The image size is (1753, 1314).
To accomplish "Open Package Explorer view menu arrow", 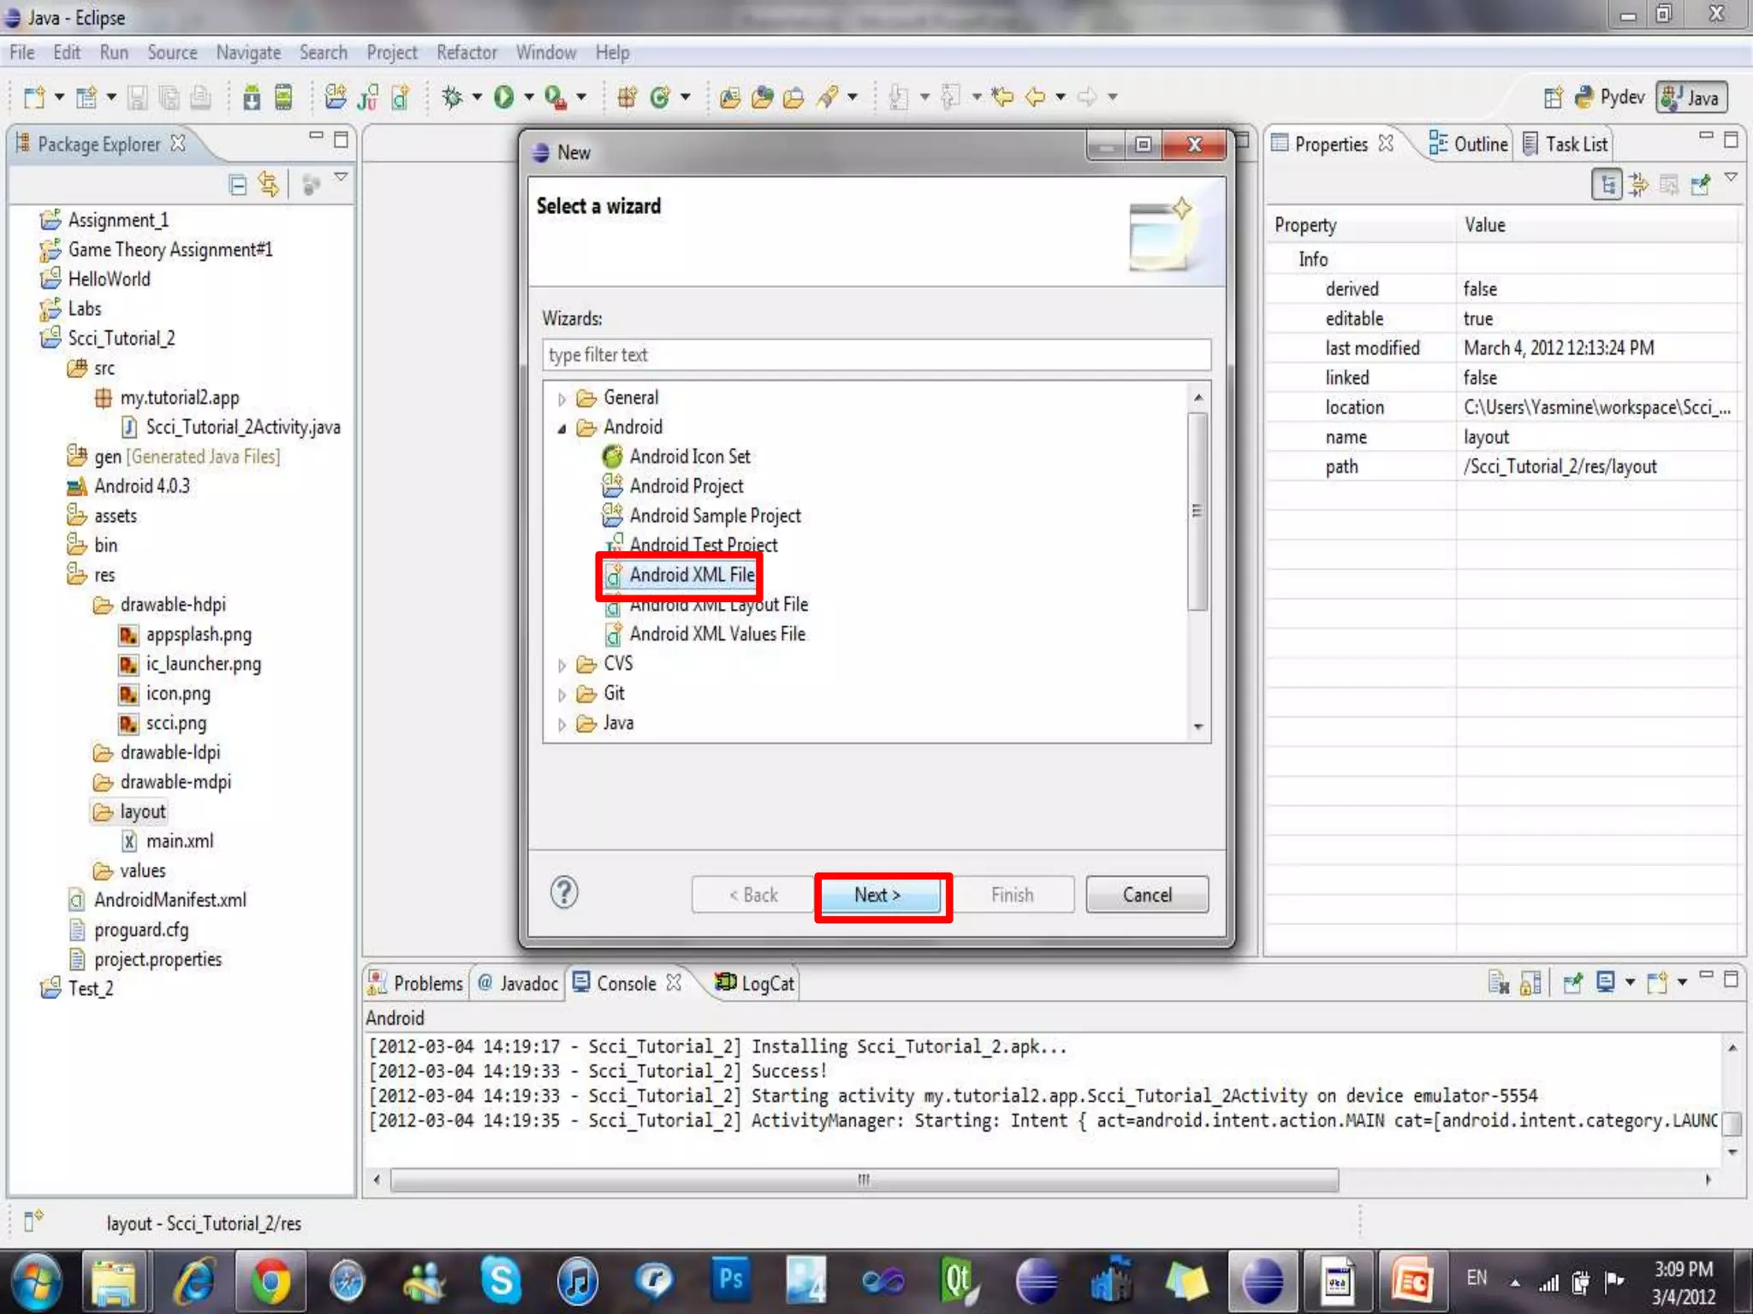I will pos(341,178).
